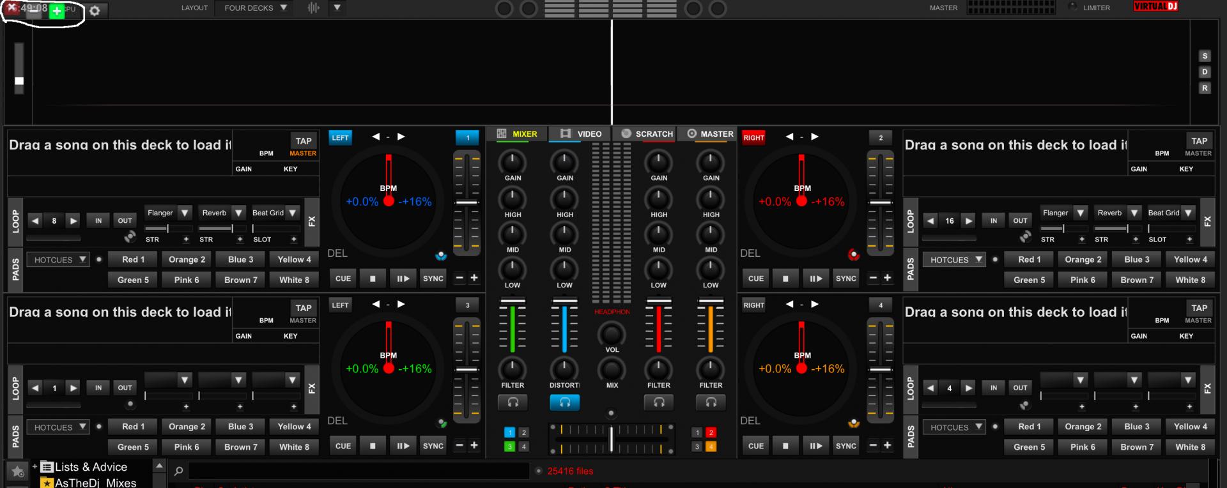The width and height of the screenshot is (1227, 488).
Task: Click the crossfader slider
Action: pos(611,439)
